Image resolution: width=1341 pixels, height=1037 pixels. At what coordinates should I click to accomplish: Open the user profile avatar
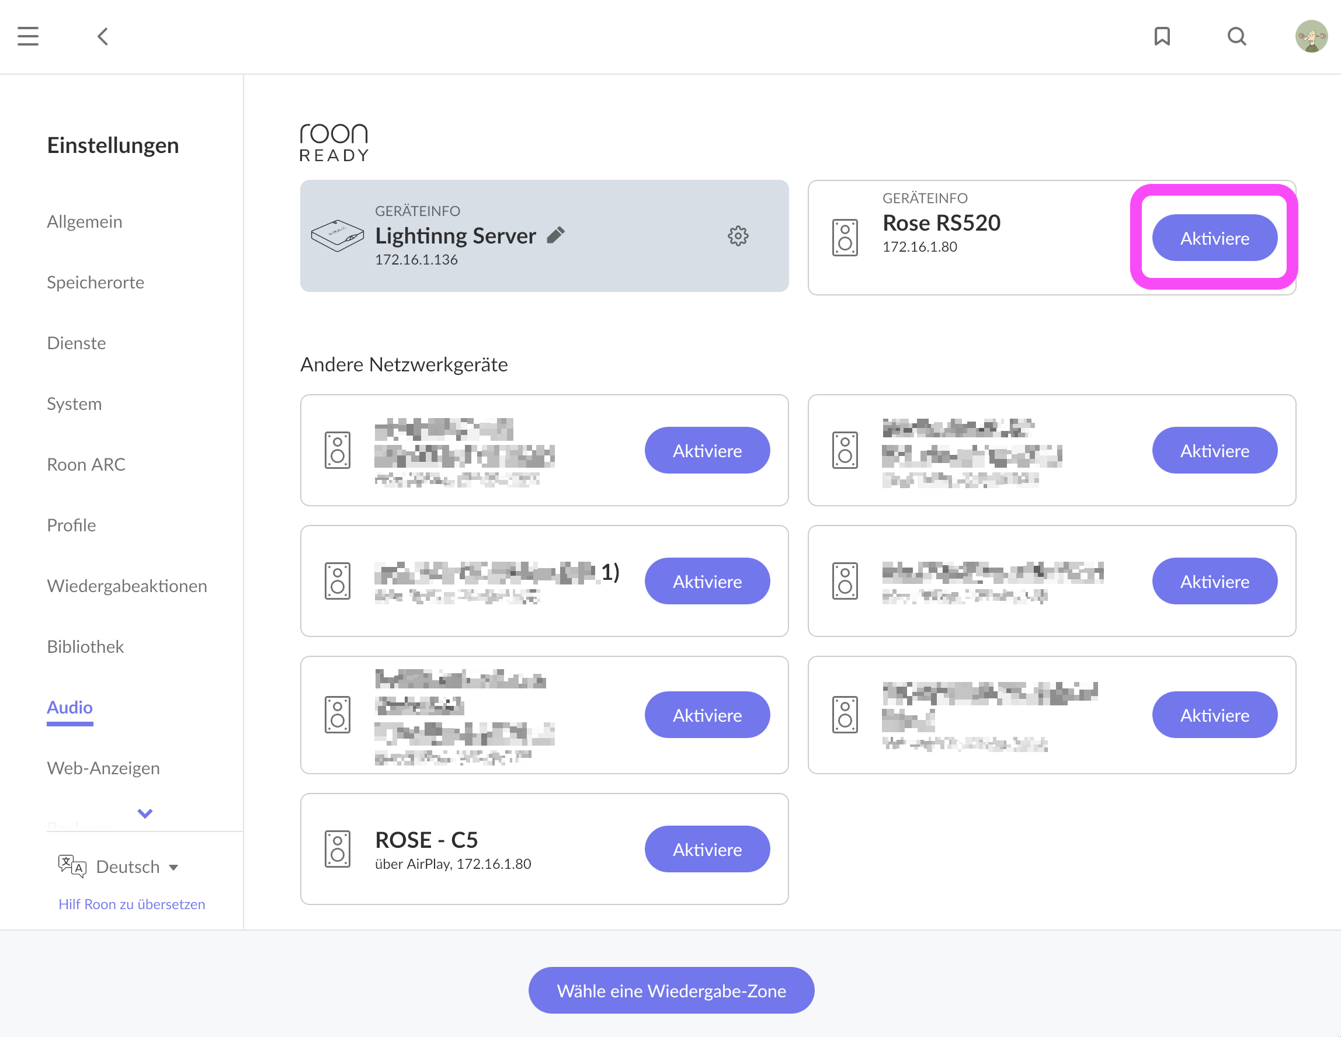click(1312, 36)
